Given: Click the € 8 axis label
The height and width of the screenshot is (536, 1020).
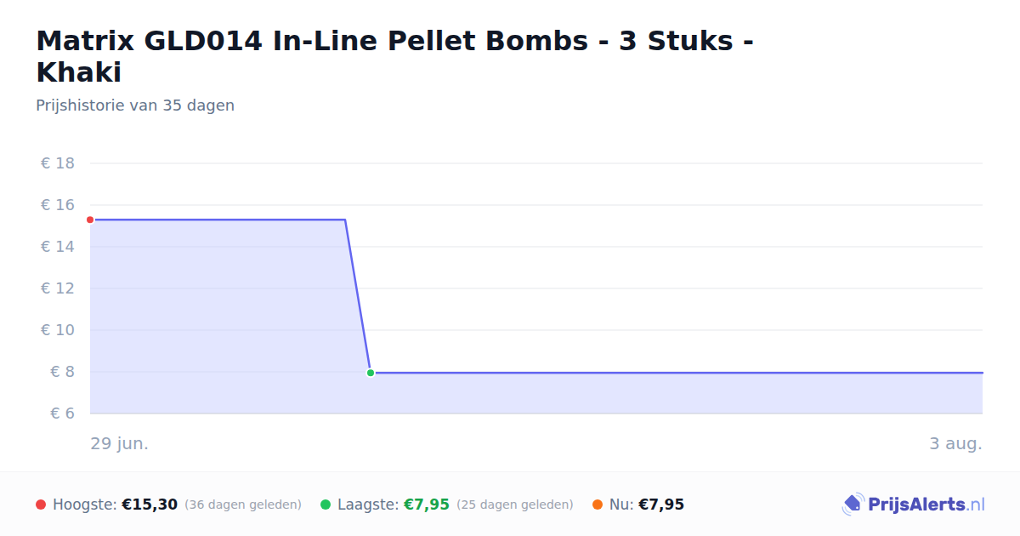Looking at the screenshot, I should 63,372.
